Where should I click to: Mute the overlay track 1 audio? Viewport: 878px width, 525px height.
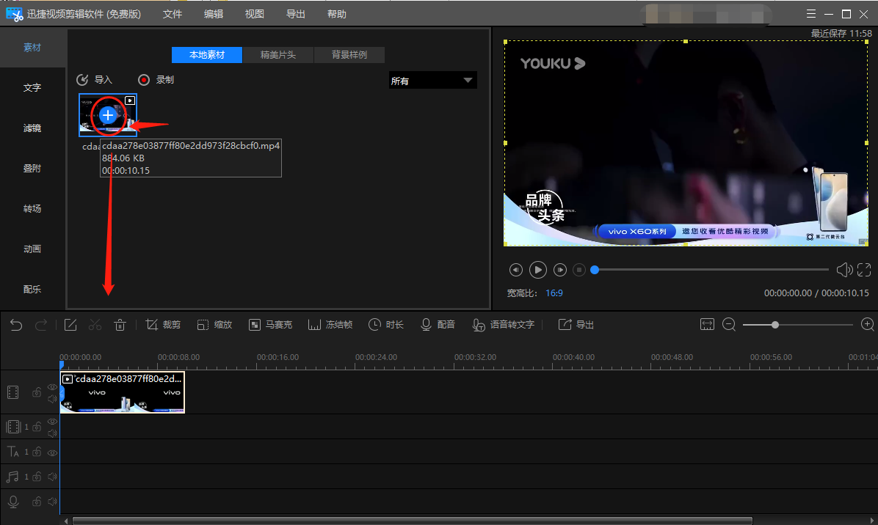(52, 433)
